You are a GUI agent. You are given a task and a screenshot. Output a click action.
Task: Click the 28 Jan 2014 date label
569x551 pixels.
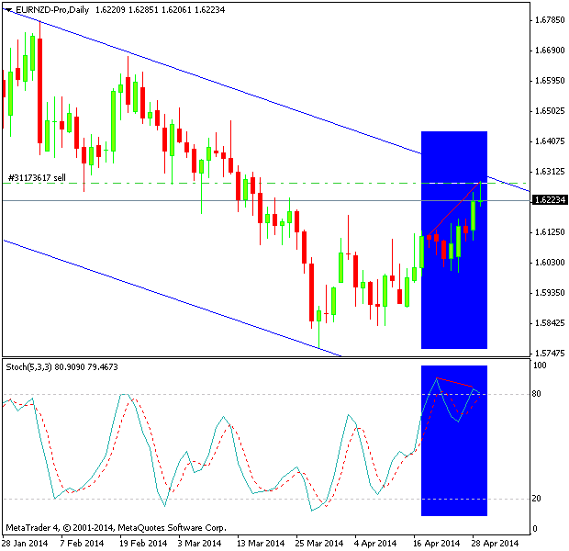pyautogui.click(x=25, y=544)
